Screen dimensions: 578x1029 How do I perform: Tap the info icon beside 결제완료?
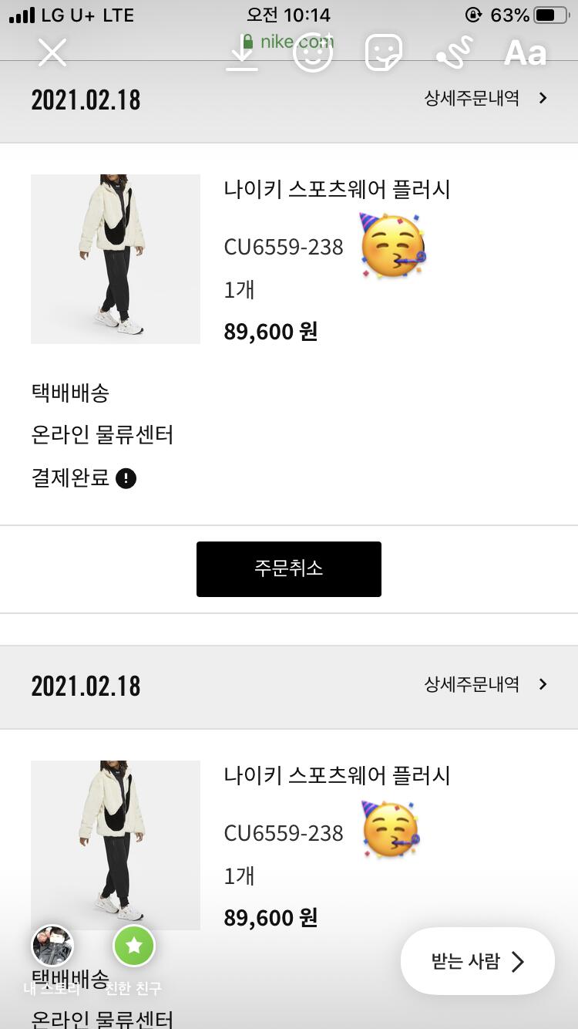(126, 478)
